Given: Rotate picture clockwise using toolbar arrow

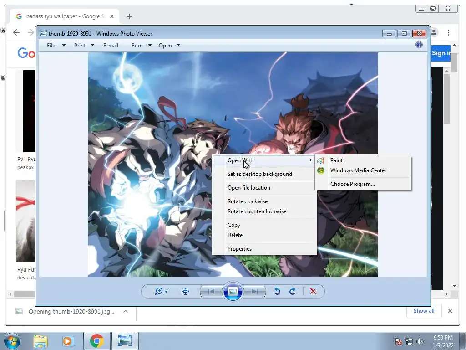Looking at the screenshot, I should click(293, 291).
